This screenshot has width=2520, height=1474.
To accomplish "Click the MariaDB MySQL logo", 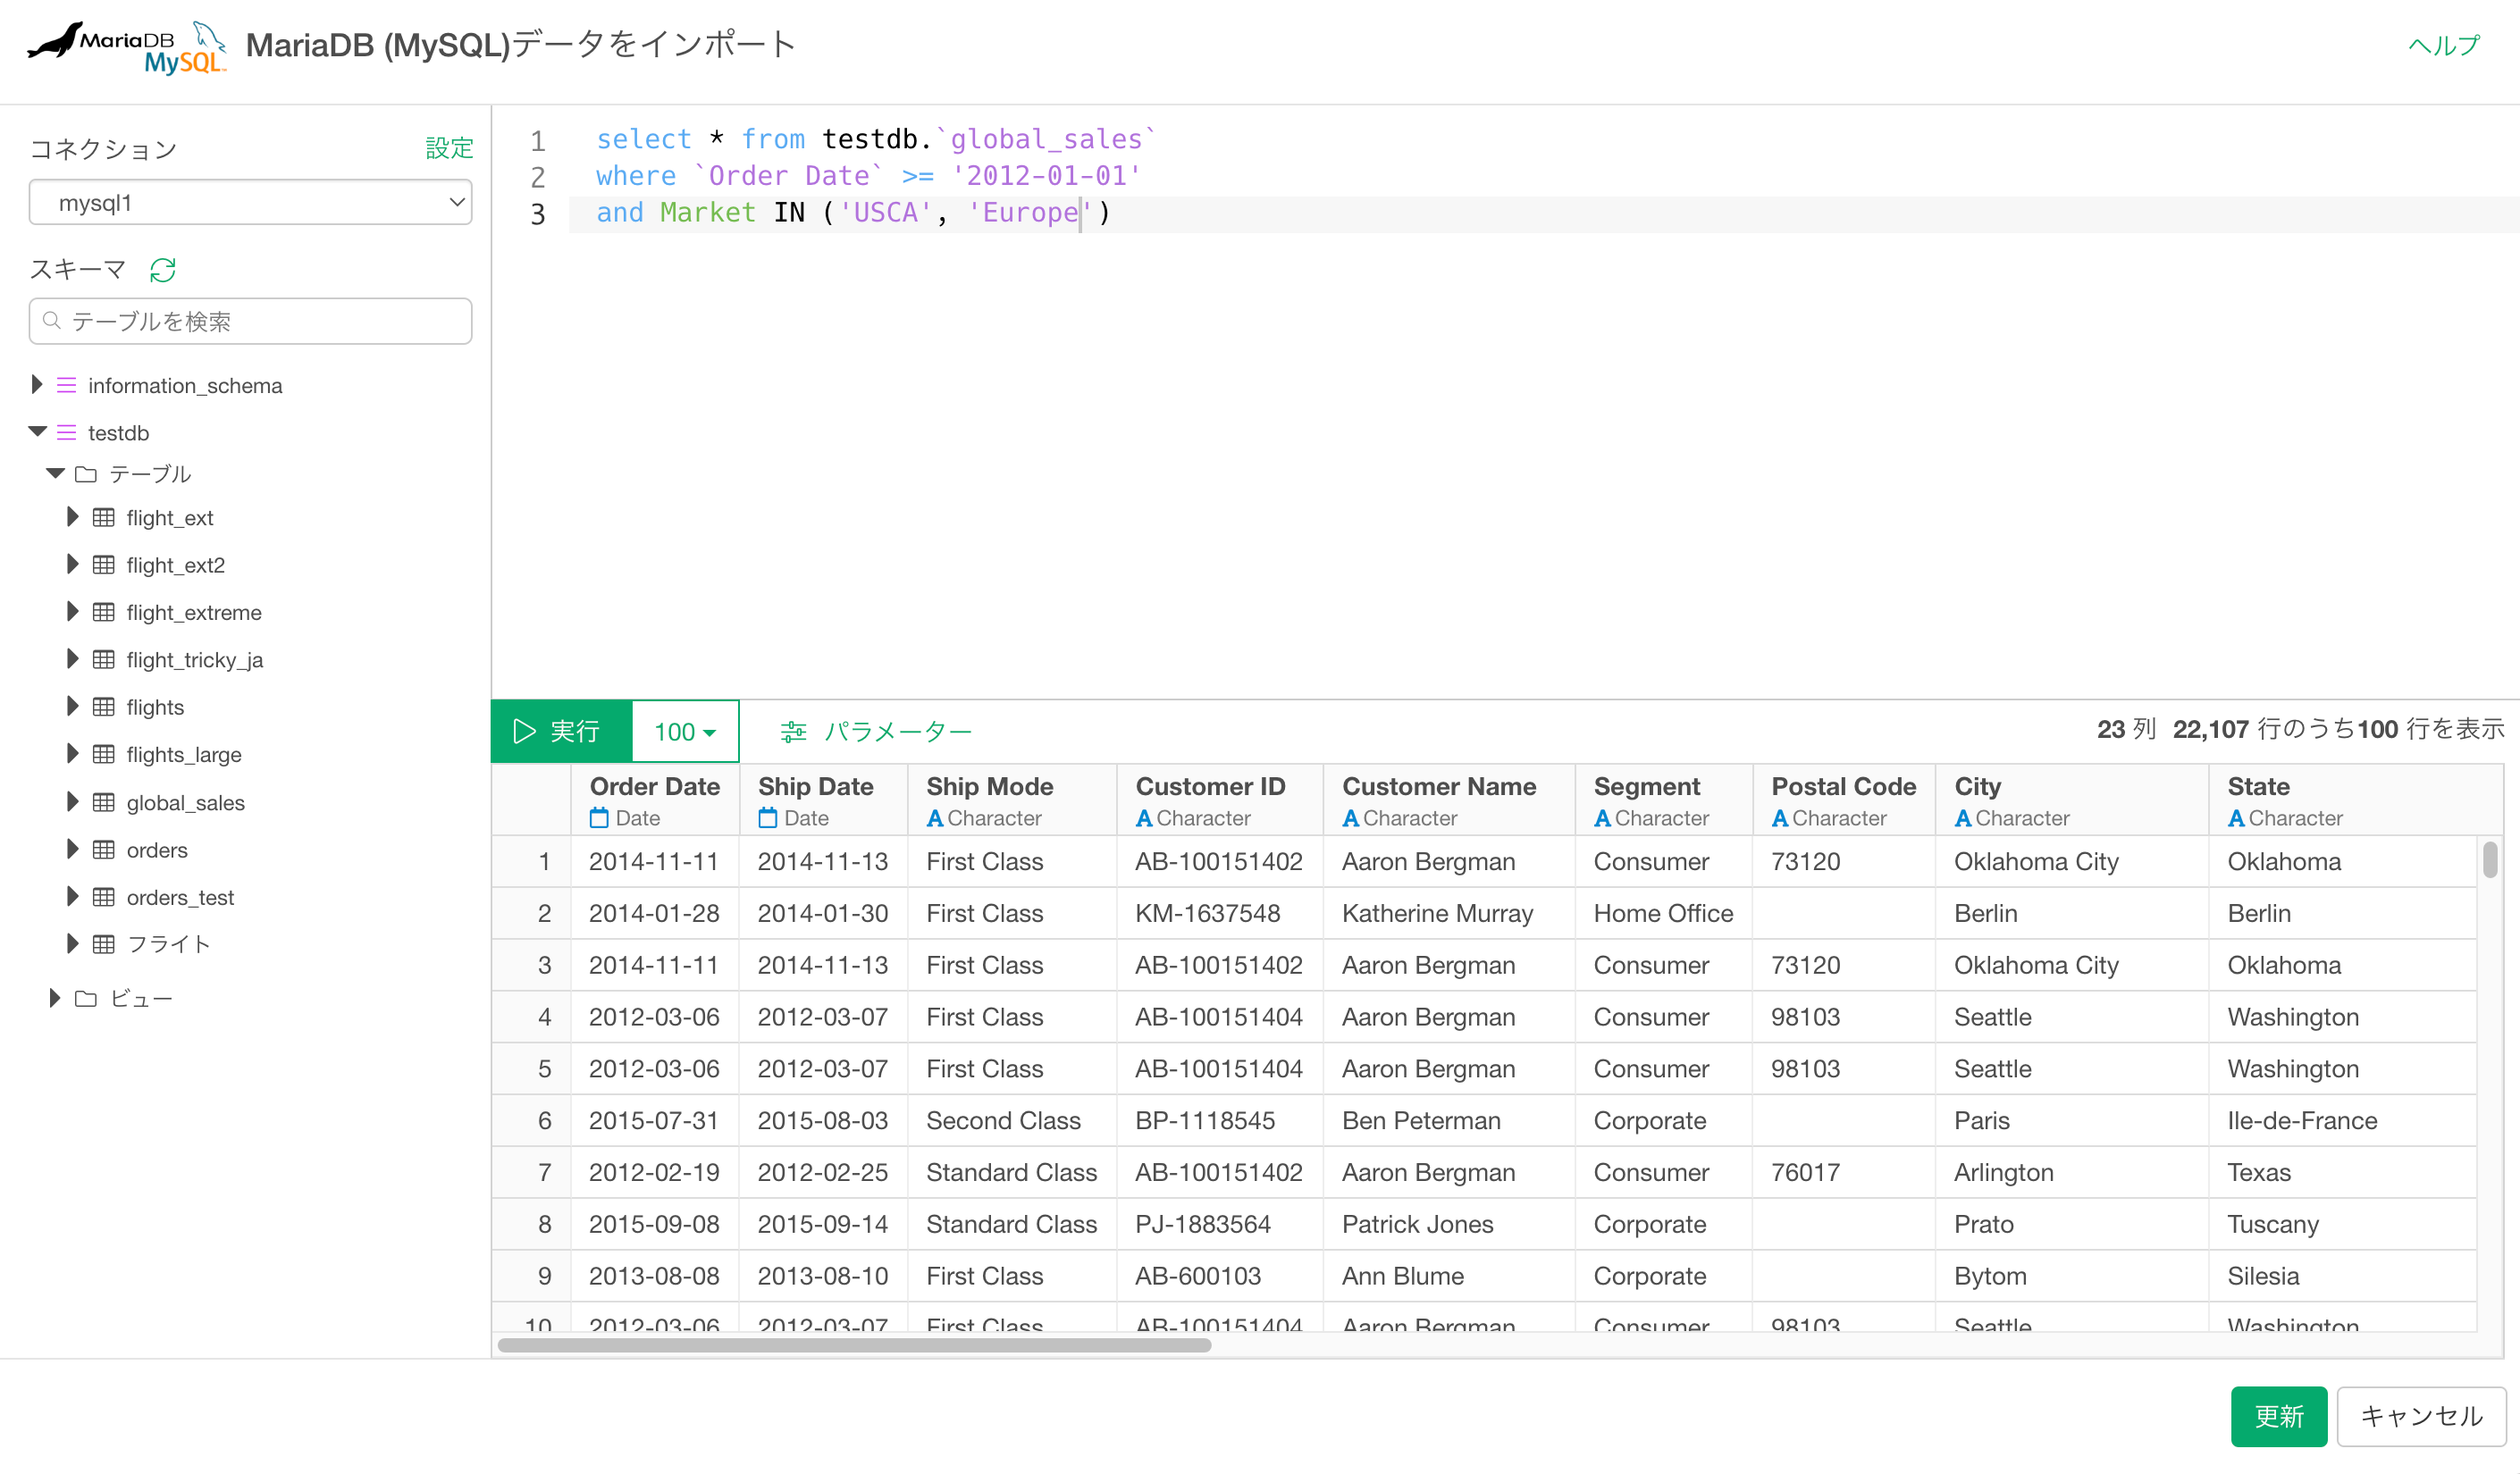I will tap(127, 47).
